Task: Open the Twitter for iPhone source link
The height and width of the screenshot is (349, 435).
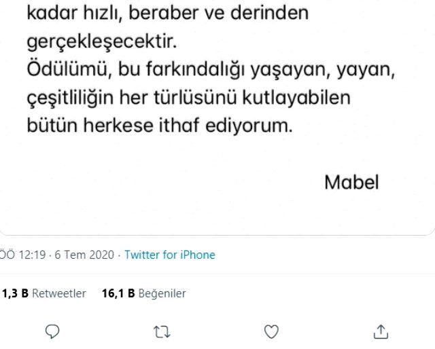Action: [x=170, y=255]
